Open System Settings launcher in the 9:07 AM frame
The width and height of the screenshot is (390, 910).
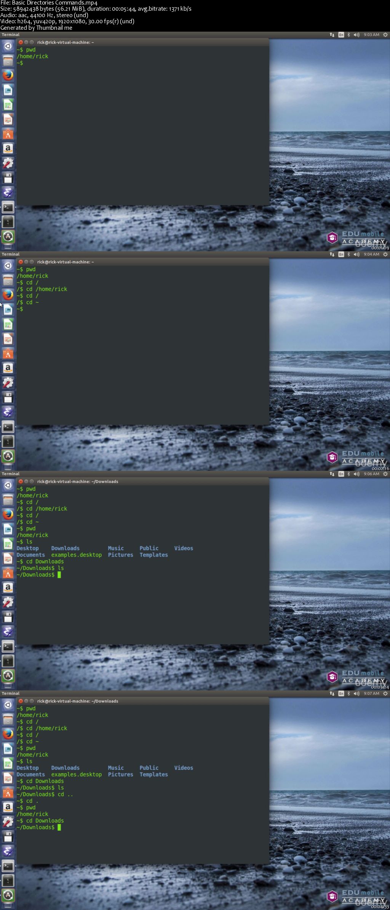[x=8, y=822]
